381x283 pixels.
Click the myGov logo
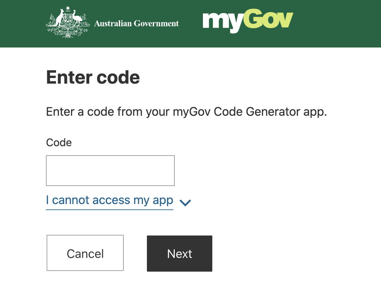pos(248,22)
